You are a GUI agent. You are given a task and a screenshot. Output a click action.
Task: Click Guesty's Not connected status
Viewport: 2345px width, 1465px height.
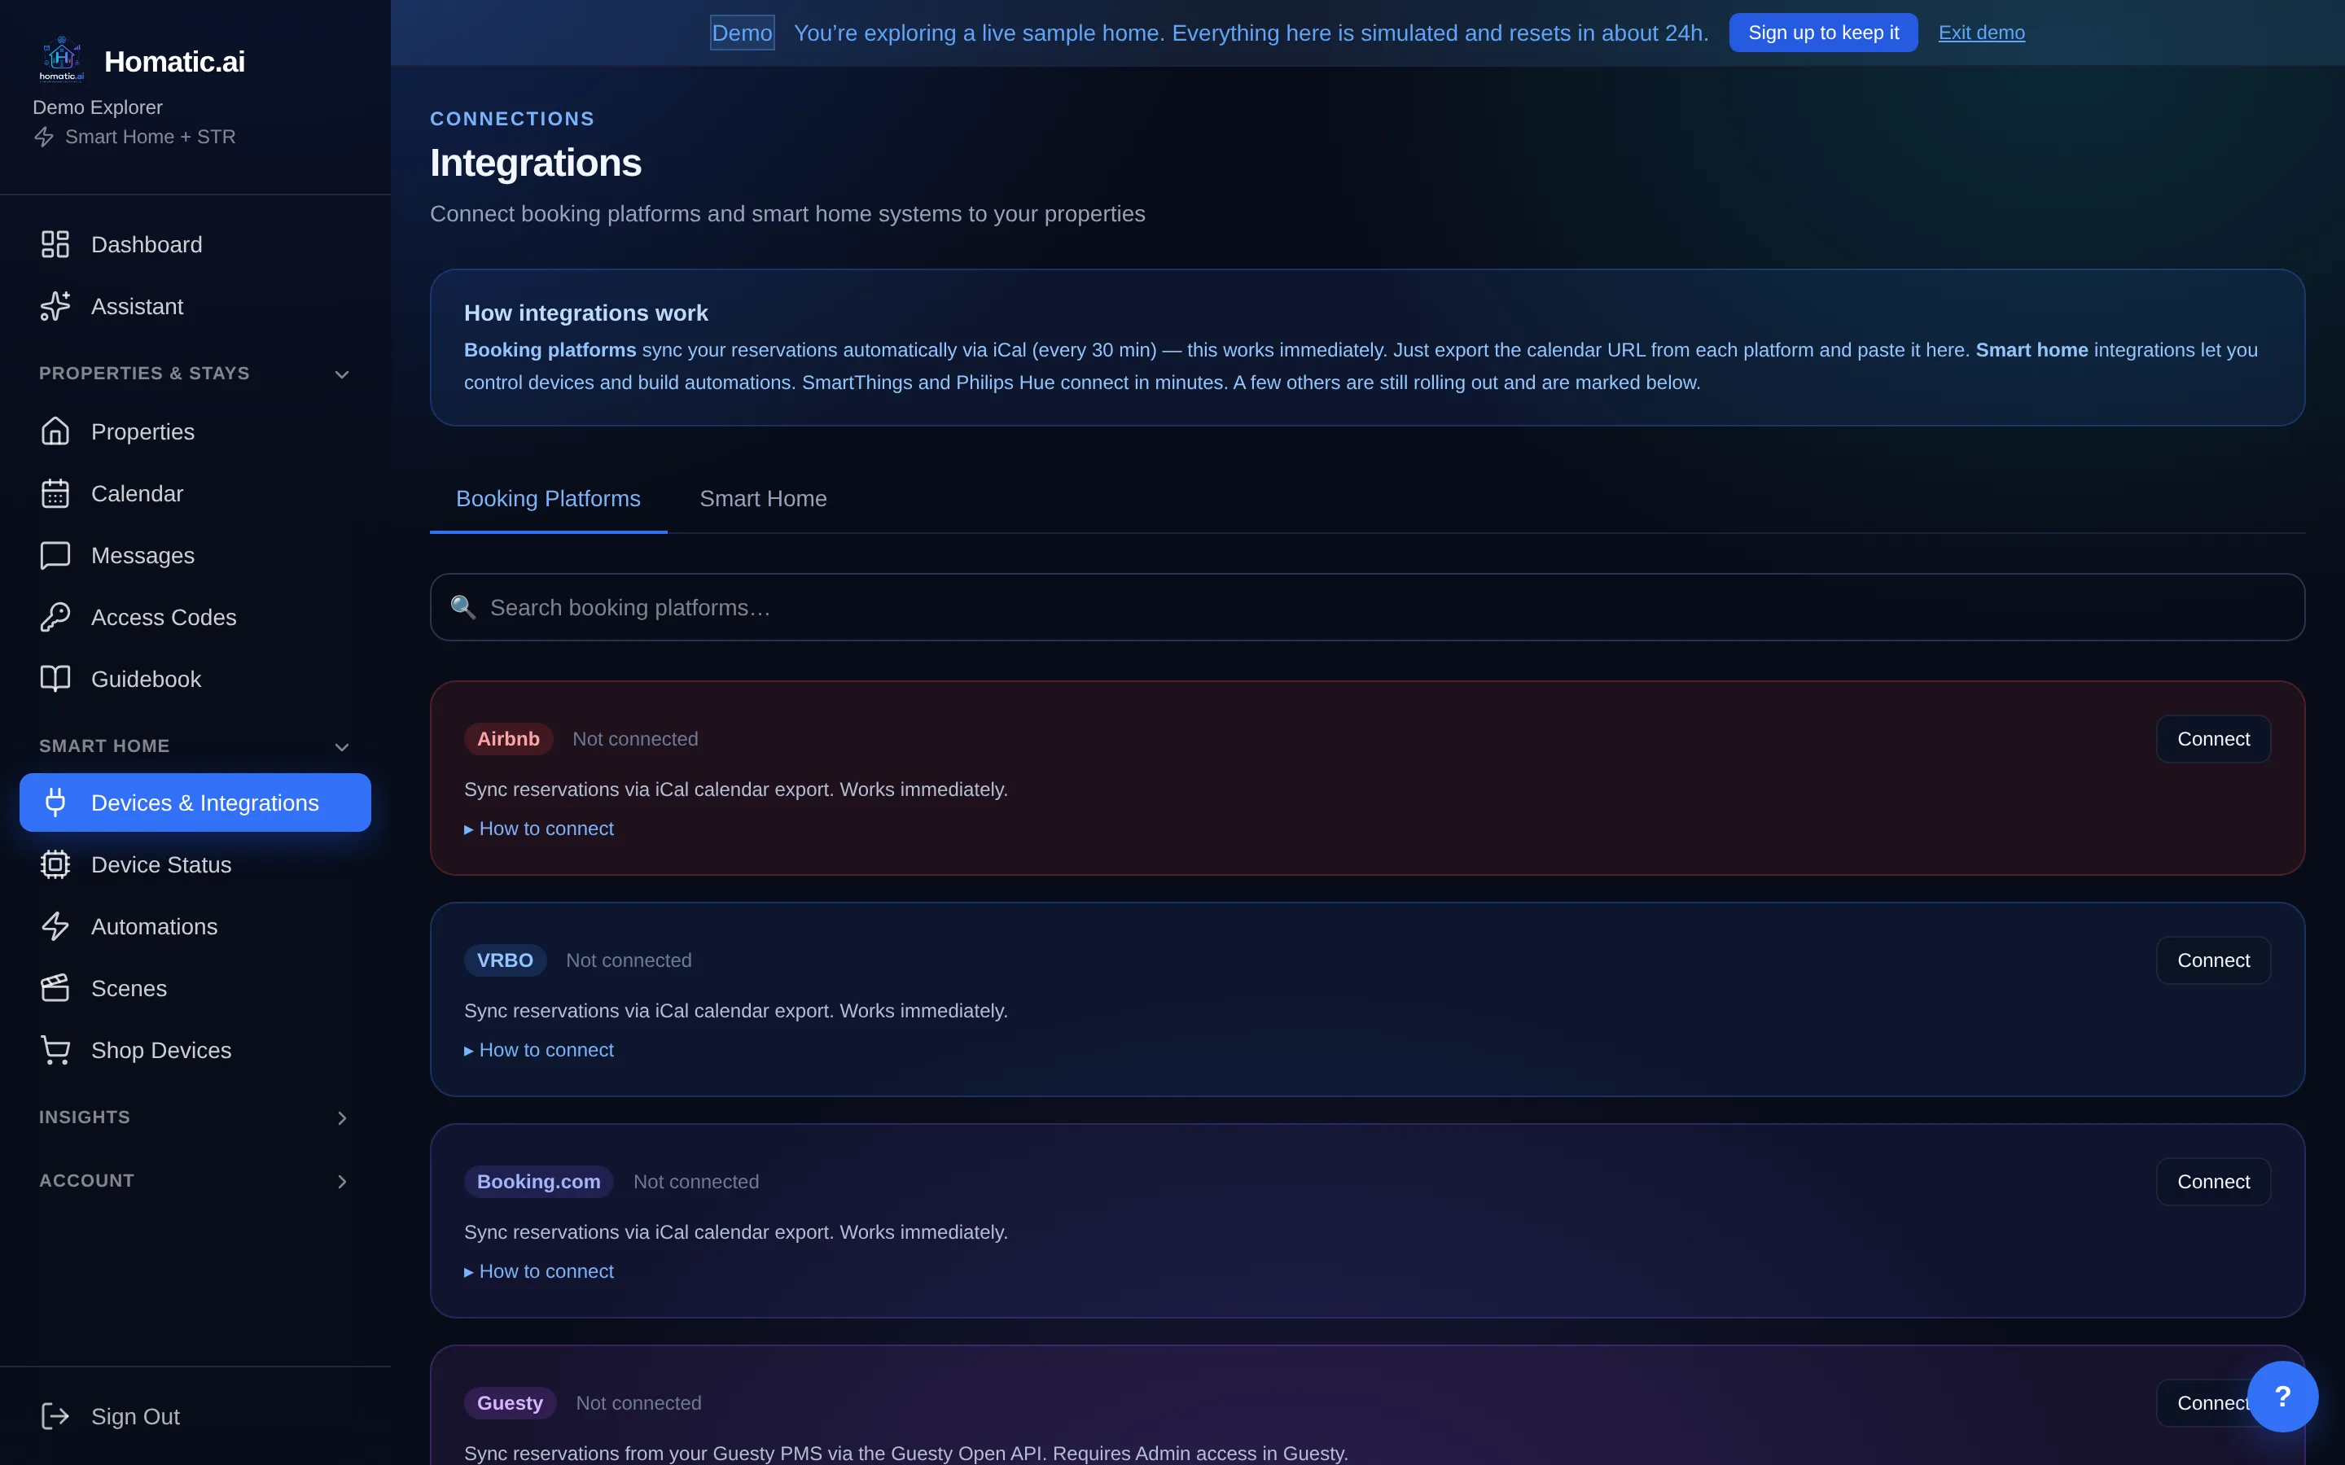click(x=638, y=1403)
